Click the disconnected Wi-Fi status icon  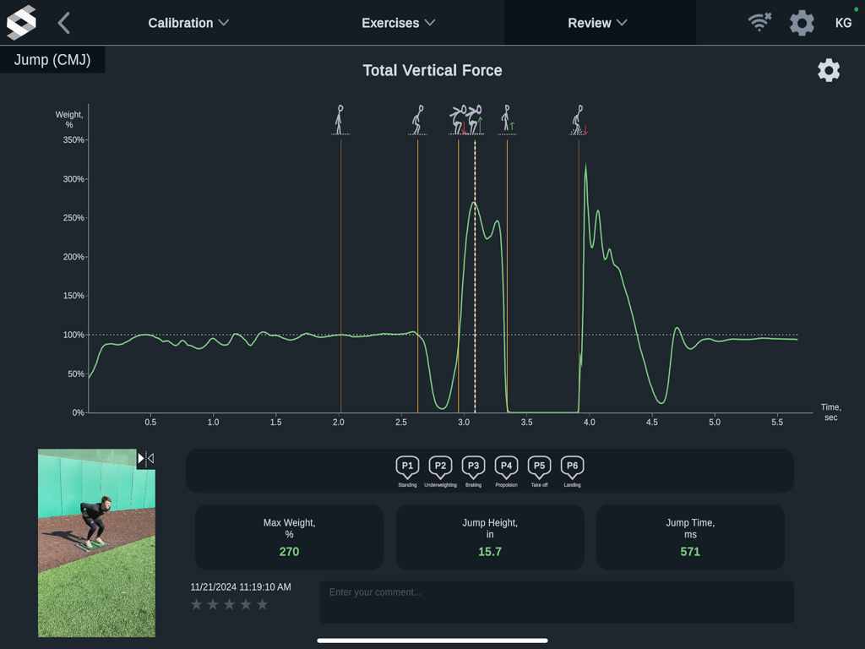tap(759, 23)
